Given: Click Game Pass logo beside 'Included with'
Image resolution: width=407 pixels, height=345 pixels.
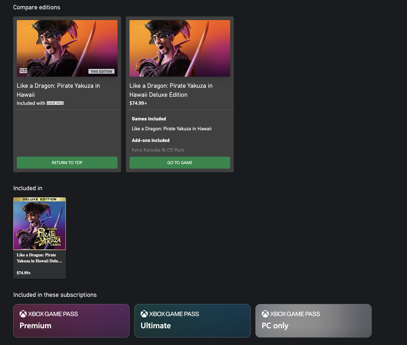Looking at the screenshot, I should pos(55,103).
